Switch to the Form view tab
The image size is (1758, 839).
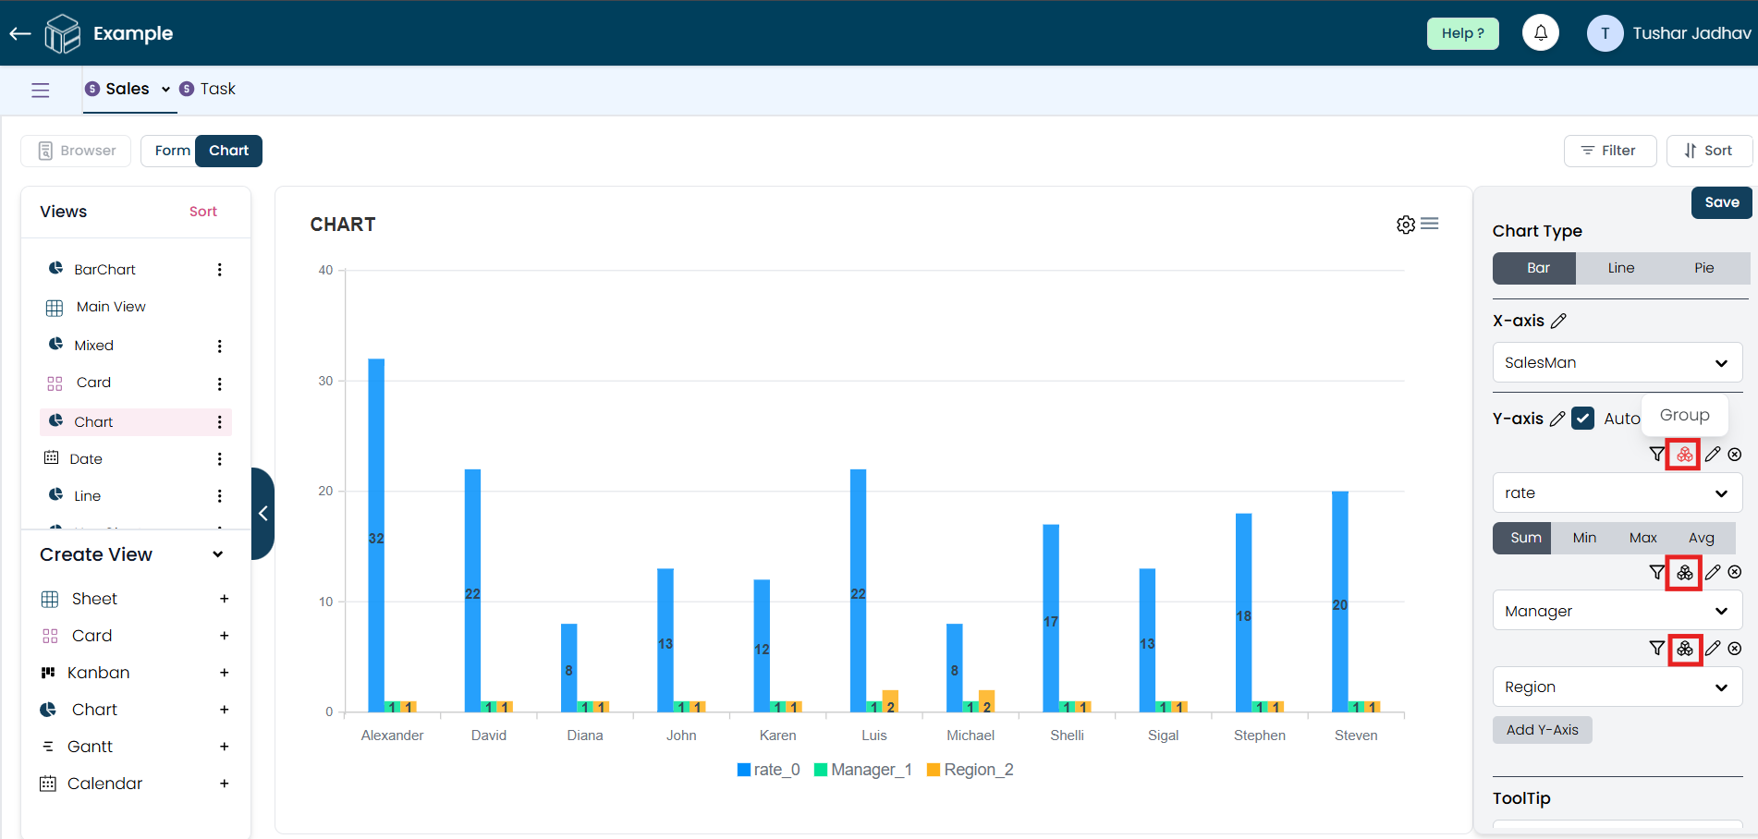tap(172, 151)
